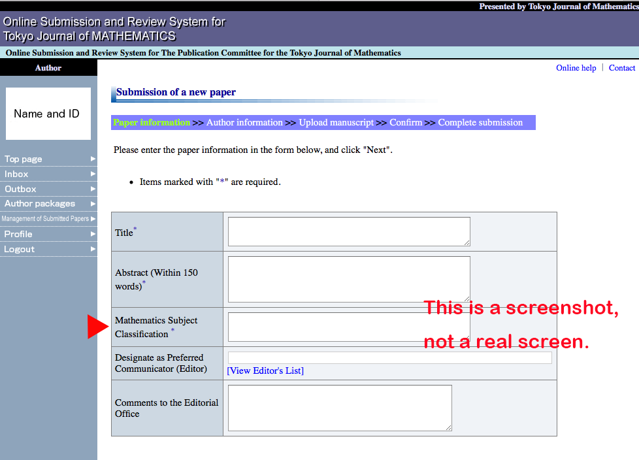The image size is (639, 460).
Task: Click the Comments to the Editorial Office box
Action: (x=340, y=408)
